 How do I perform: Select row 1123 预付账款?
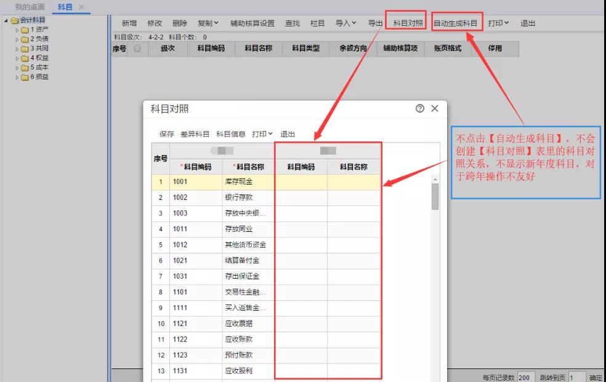click(x=266, y=356)
